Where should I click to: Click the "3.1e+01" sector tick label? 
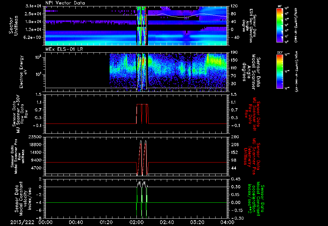33,6
